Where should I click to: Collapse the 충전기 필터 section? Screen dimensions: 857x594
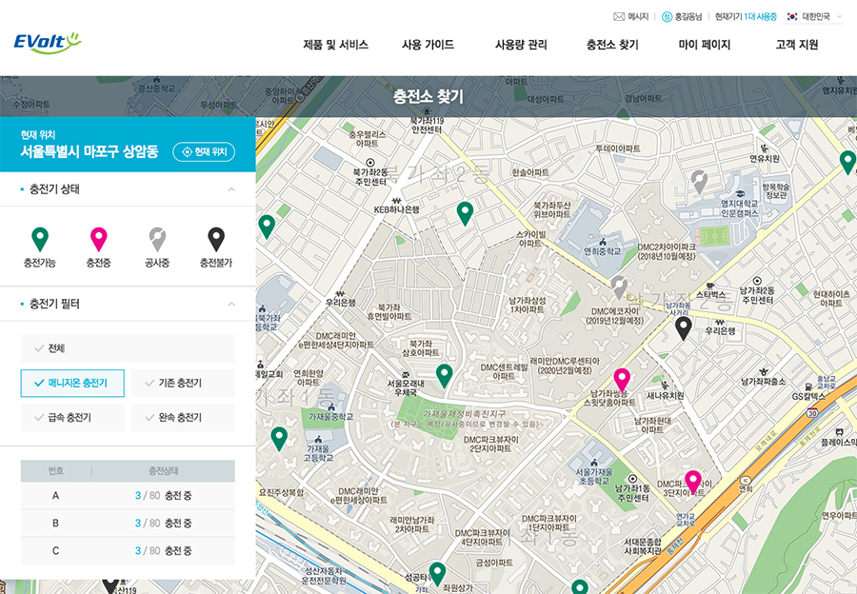click(x=231, y=304)
